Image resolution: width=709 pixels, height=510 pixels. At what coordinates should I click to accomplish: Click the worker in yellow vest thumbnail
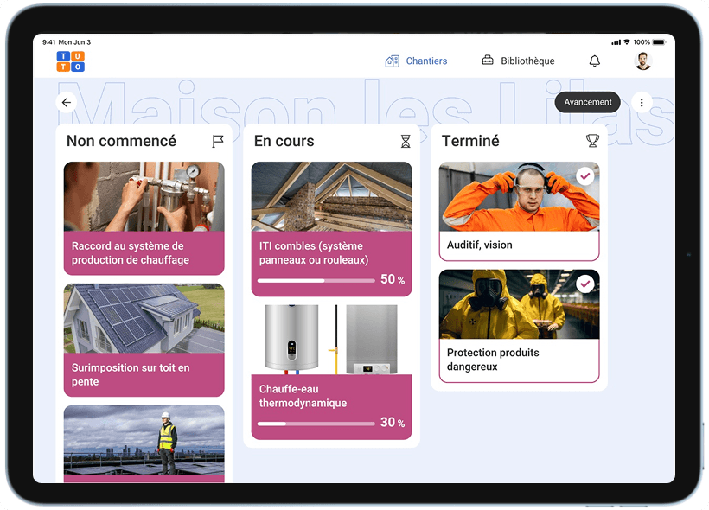(144, 440)
